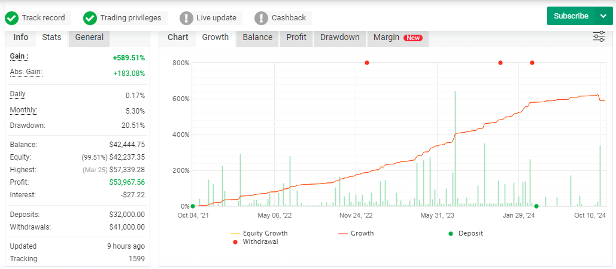Image resolution: width=616 pixels, height=269 pixels.
Task: Toggle the Equity Growth legend series
Action: [x=259, y=233]
